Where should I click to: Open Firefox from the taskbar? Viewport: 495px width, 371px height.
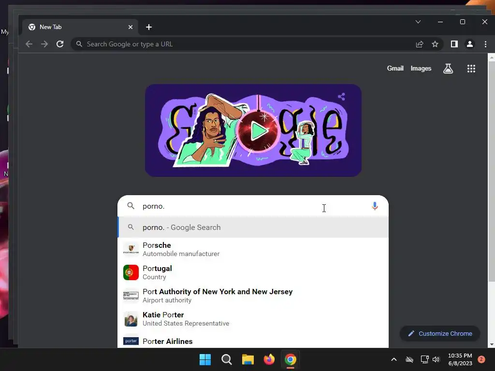pyautogui.click(x=269, y=359)
